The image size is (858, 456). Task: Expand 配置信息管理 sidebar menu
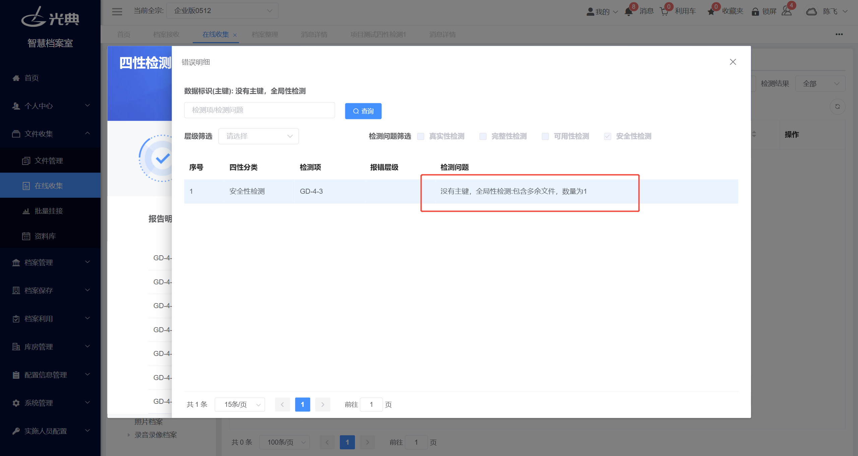(50, 375)
